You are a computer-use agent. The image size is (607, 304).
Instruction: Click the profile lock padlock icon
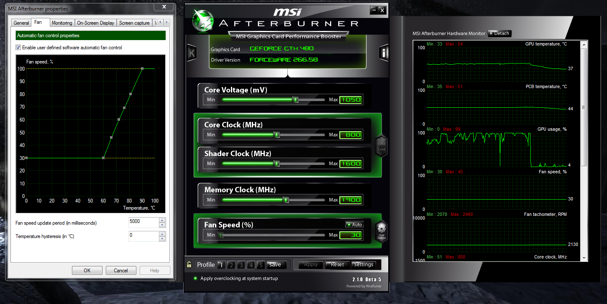click(x=189, y=264)
